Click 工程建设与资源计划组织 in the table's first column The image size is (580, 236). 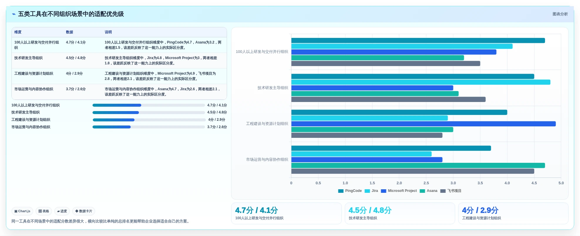click(x=34, y=73)
